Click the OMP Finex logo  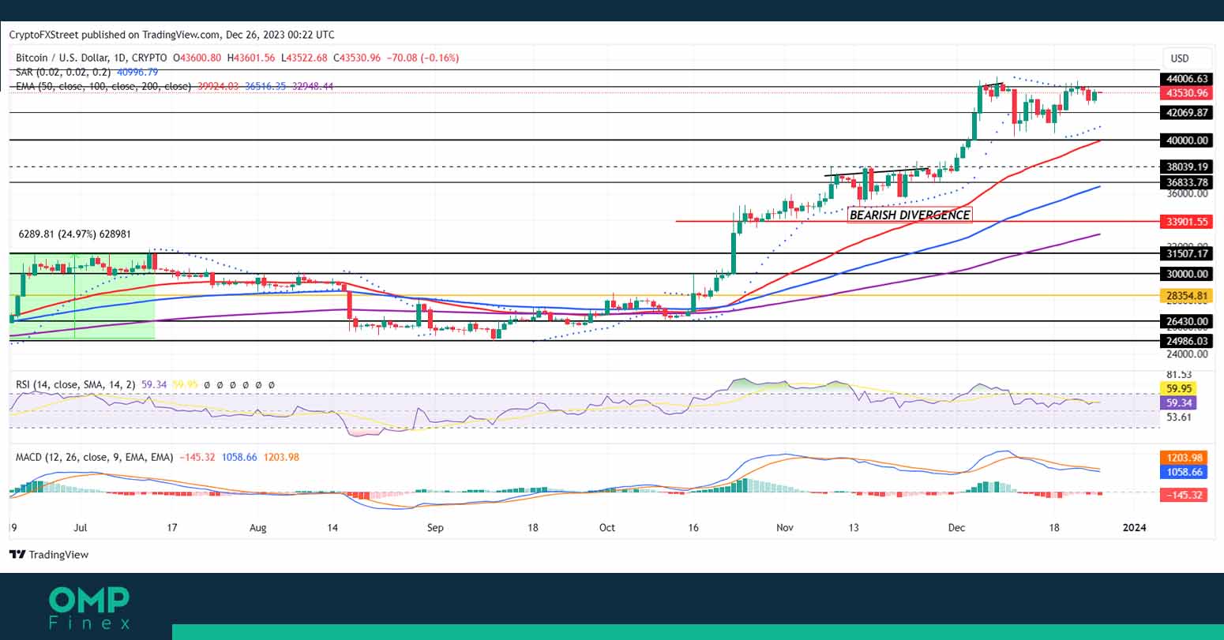click(x=89, y=608)
